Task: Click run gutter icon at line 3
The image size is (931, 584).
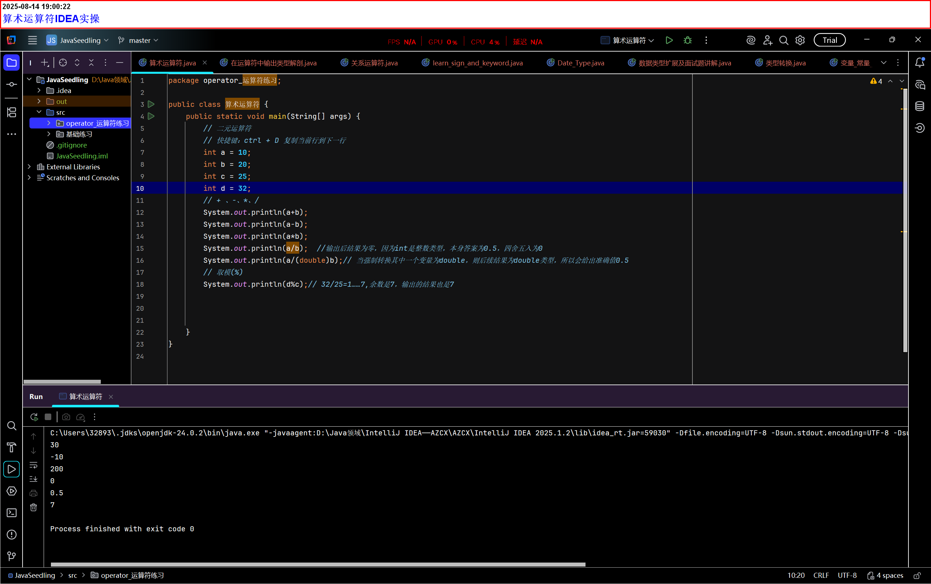Action: pyautogui.click(x=151, y=104)
